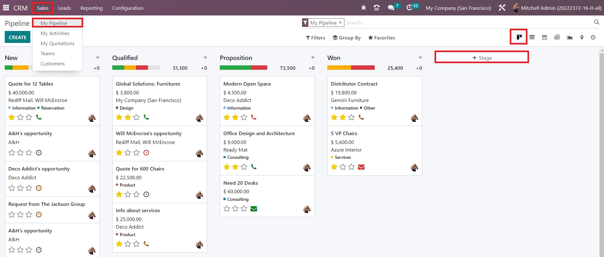This screenshot has height=257, width=604.
Task: Expand the Group By dropdown
Action: [347, 38]
